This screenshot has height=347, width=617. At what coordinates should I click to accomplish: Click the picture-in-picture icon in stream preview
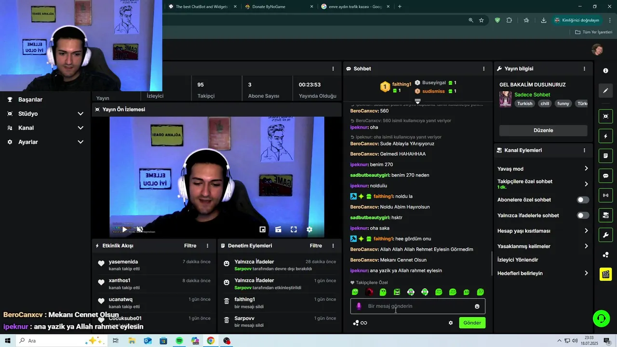(x=263, y=229)
